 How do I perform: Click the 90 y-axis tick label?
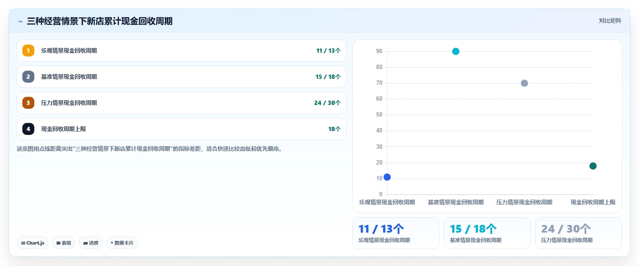click(x=379, y=51)
